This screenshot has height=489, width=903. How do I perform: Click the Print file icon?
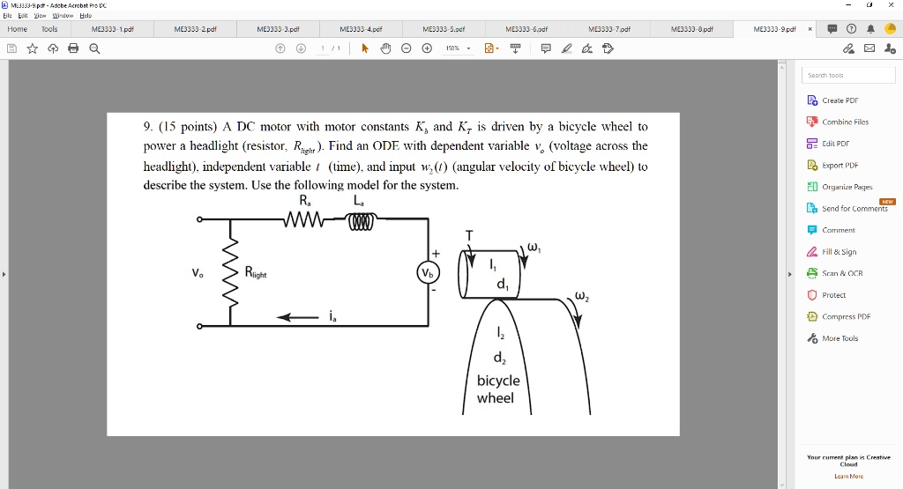pos(73,48)
